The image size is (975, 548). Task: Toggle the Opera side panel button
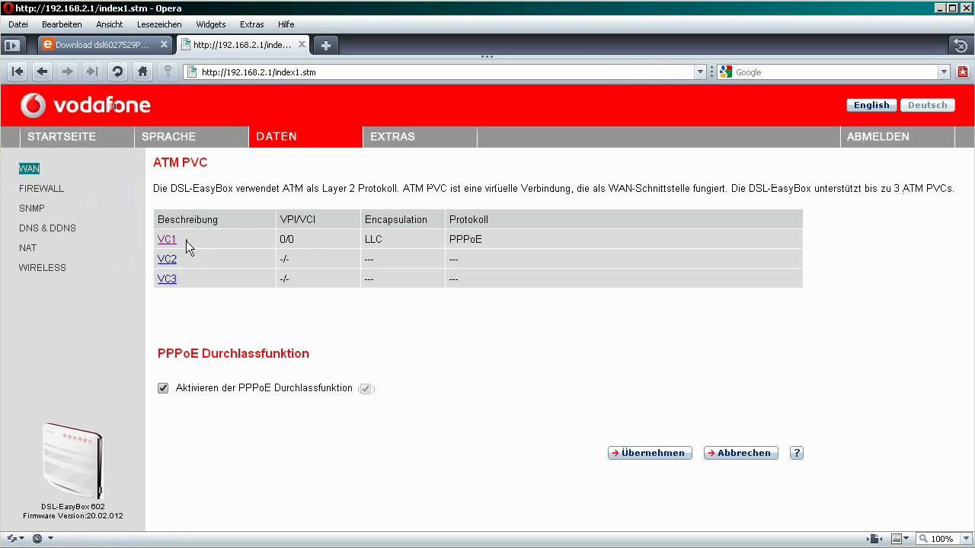[x=11, y=45]
